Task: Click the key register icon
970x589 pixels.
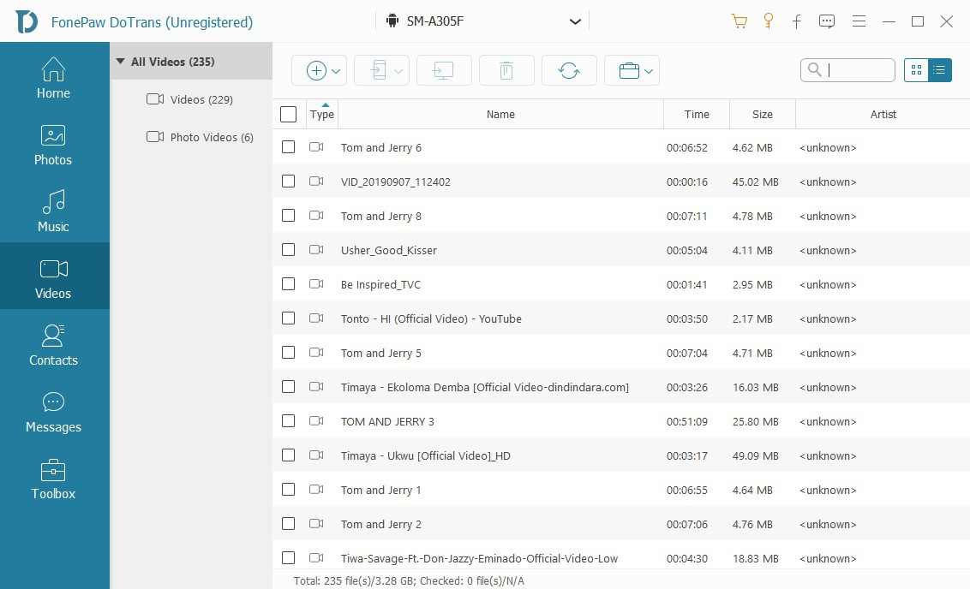Action: [768, 21]
